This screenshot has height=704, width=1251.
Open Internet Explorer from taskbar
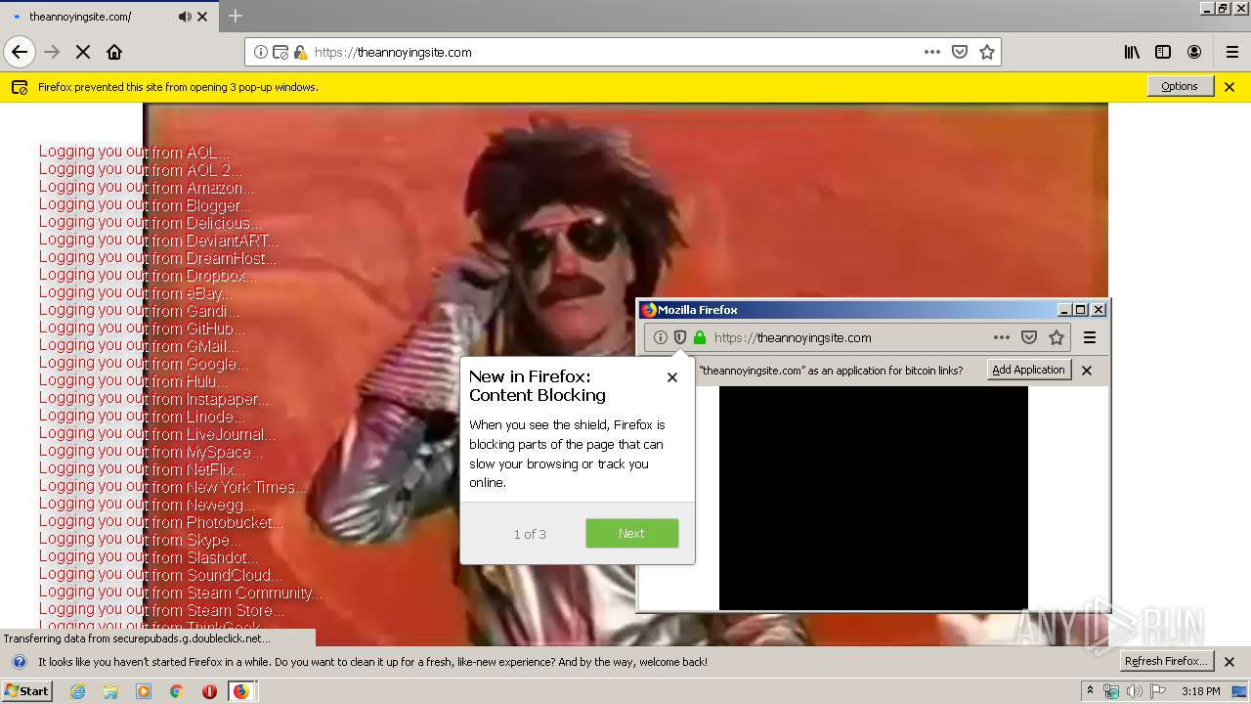(77, 691)
